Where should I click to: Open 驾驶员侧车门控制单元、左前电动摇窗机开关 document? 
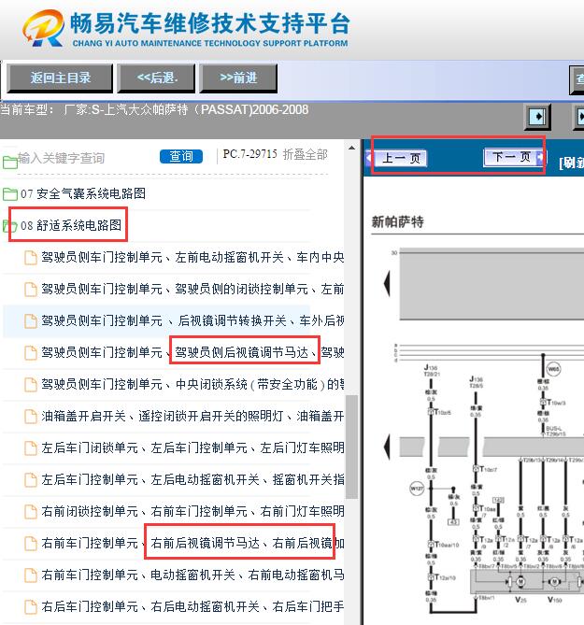pyautogui.click(x=192, y=258)
